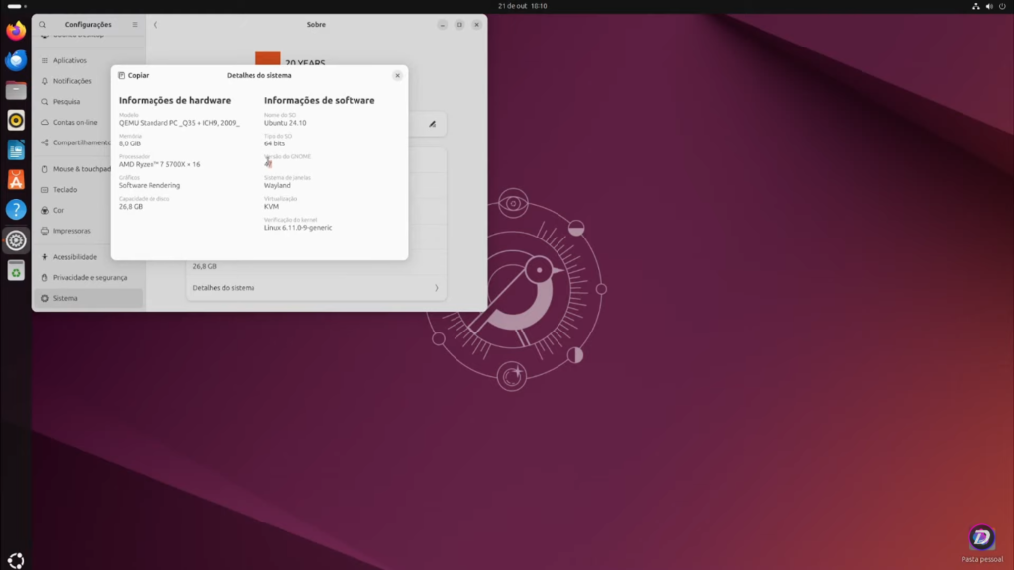Viewport: 1014px width, 570px height.
Task: Click the processor value AMD Ryzen 7 5700X
Action: (x=159, y=165)
